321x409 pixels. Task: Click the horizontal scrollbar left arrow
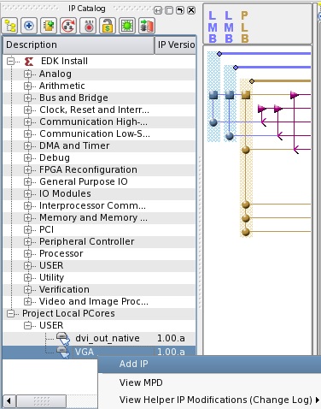tap(9, 401)
